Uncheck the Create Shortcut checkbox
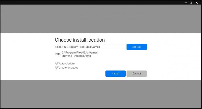The image size is (202, 109). click(57, 68)
